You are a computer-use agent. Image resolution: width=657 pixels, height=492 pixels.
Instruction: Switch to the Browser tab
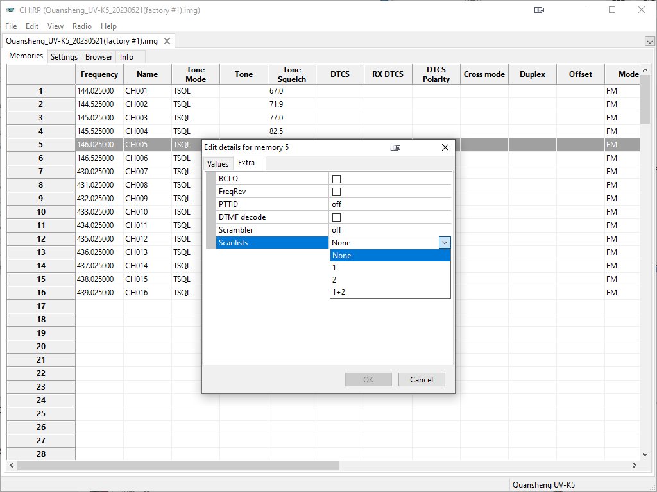(x=99, y=57)
